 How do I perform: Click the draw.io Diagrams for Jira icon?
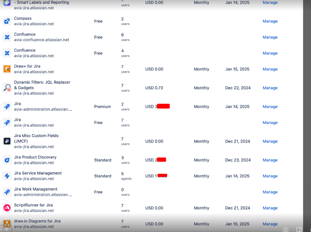click(7, 224)
